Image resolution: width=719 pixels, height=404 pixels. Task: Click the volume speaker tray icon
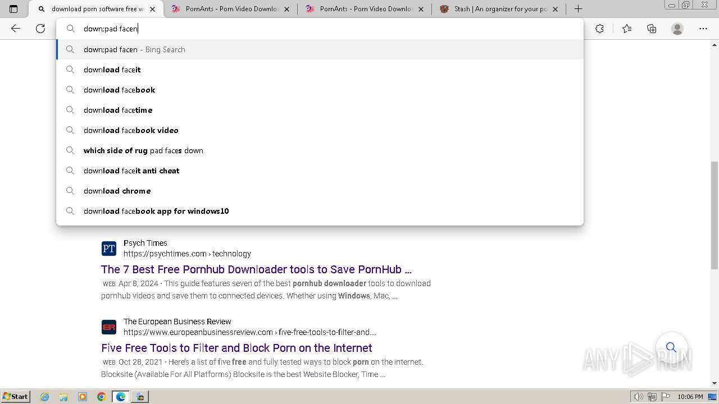click(x=639, y=397)
